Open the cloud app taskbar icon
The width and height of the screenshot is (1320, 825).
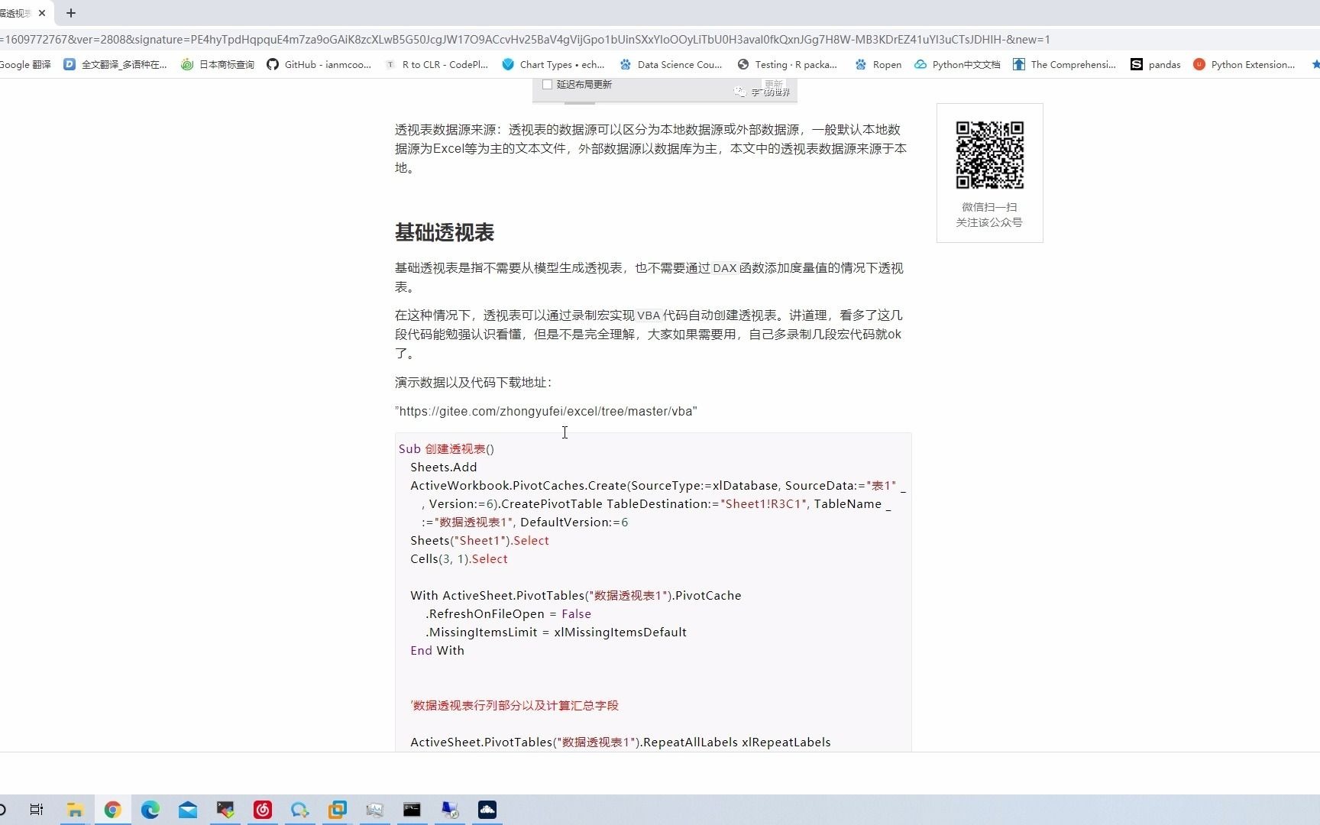click(x=487, y=810)
